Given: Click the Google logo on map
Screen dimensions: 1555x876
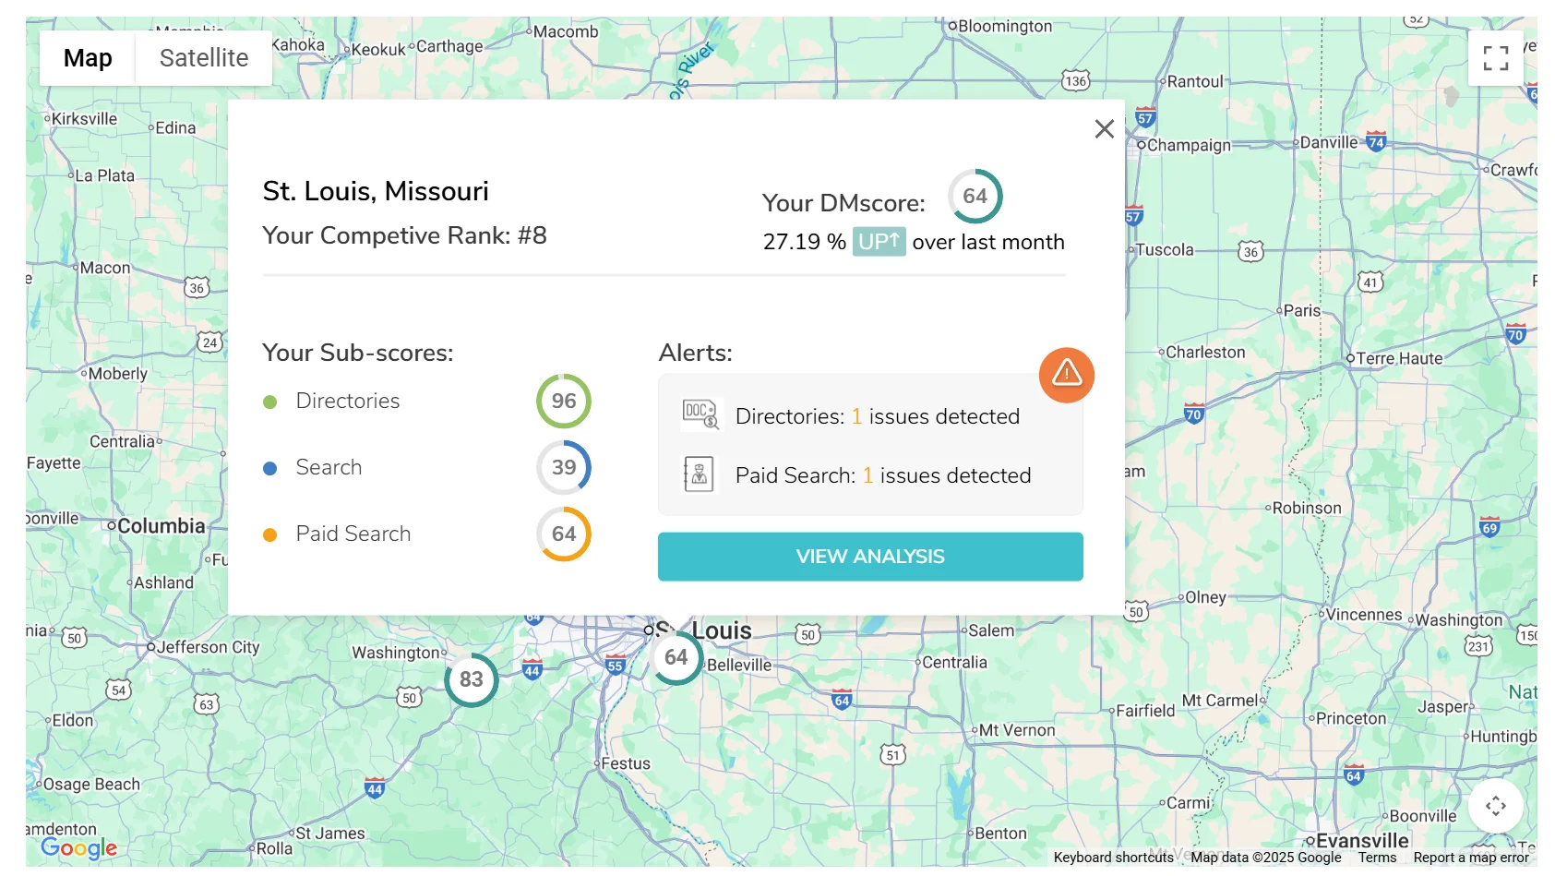Looking at the screenshot, I should [x=79, y=847].
